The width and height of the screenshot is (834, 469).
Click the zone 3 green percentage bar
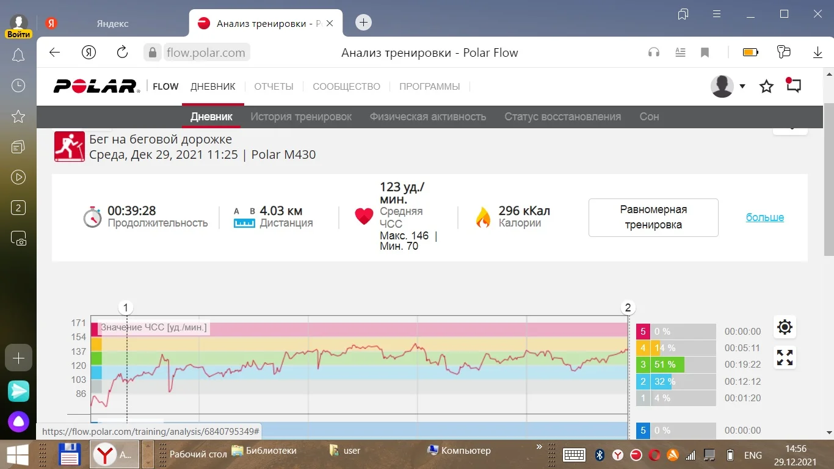point(668,365)
